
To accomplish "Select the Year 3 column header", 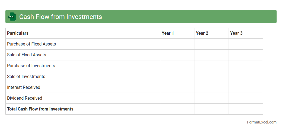I will coord(236,33).
